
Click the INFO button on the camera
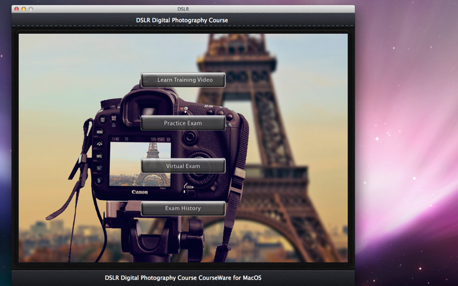pyautogui.click(x=99, y=156)
